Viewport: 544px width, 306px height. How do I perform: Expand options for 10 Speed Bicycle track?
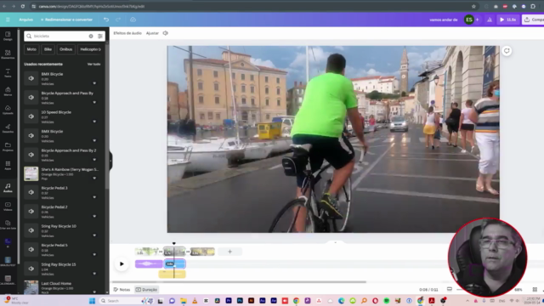click(x=94, y=122)
